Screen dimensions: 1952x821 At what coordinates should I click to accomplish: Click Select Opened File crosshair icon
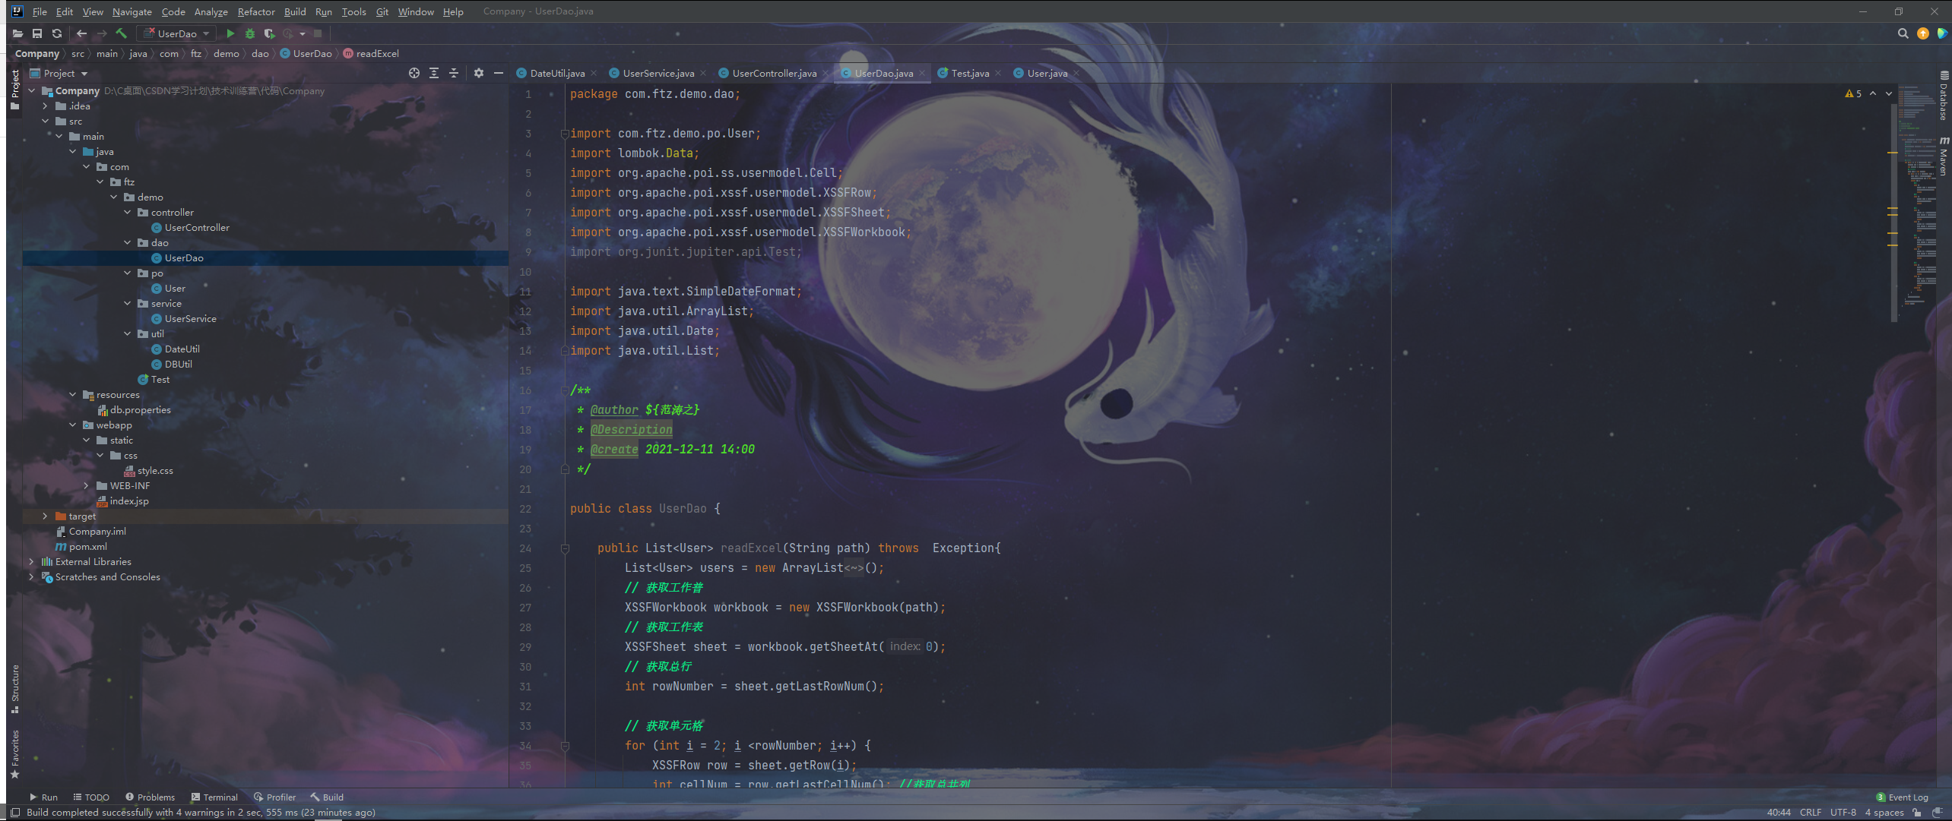tap(414, 74)
